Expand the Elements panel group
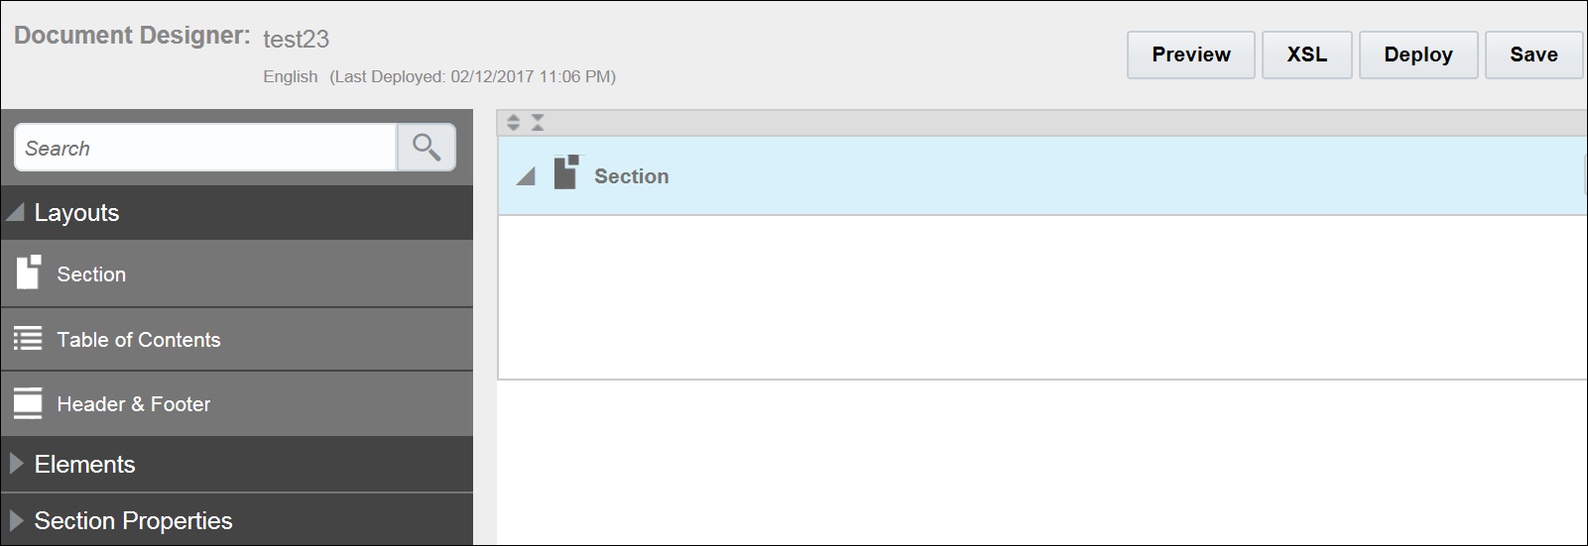Image resolution: width=1588 pixels, height=546 pixels. (16, 464)
